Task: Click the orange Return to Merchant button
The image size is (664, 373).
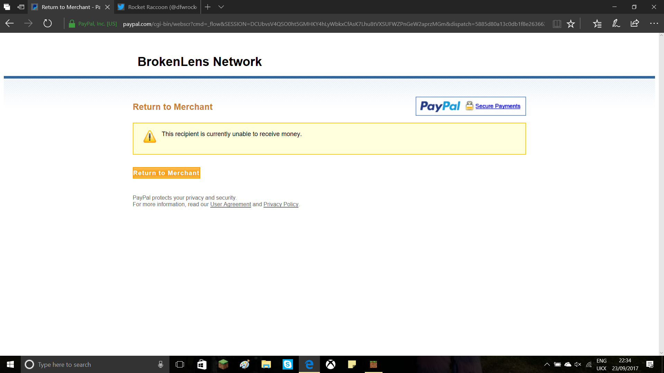Action: 166,173
